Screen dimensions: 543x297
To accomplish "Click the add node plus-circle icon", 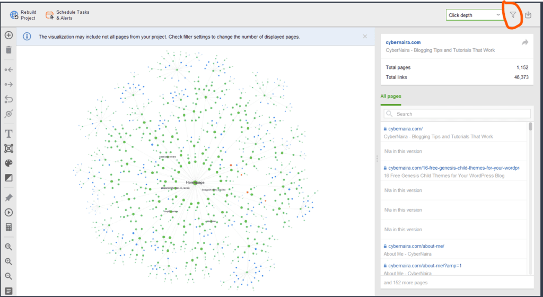I will pos(8,35).
